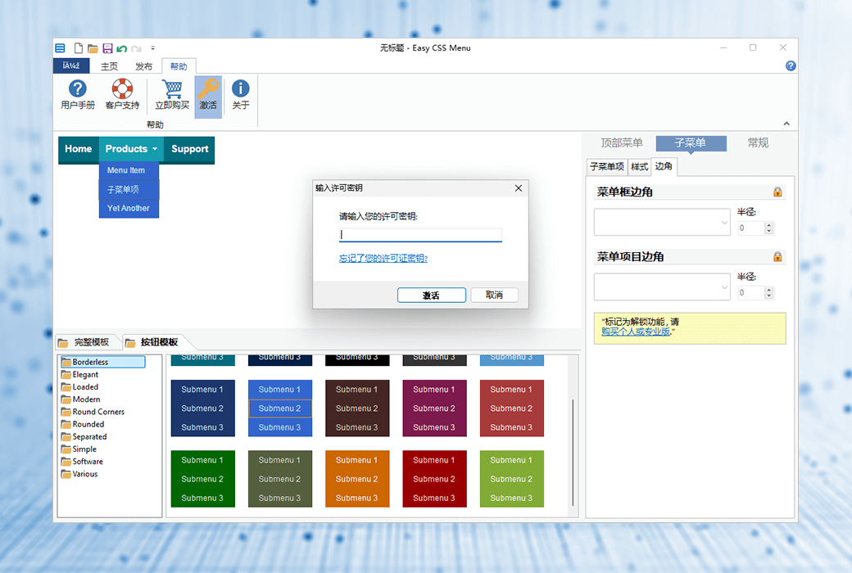The height and width of the screenshot is (573, 852).
Task: Open the 购买个人或专业版 link
Action: point(636,332)
